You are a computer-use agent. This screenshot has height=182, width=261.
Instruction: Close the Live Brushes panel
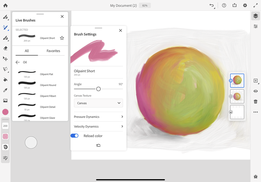[x=62, y=16]
